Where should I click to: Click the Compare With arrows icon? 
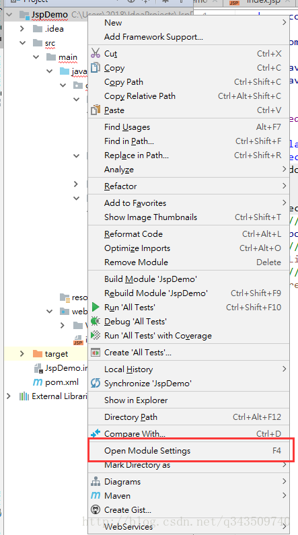tap(96, 433)
